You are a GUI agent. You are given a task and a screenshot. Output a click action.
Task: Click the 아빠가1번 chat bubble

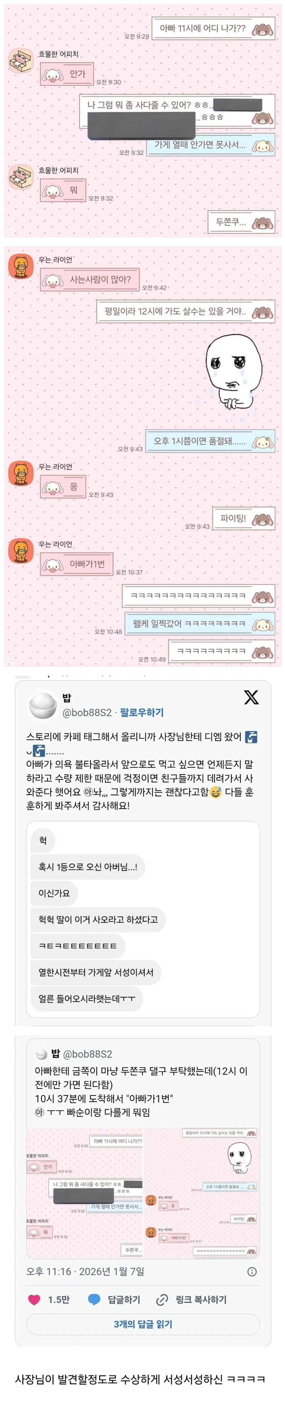76,564
